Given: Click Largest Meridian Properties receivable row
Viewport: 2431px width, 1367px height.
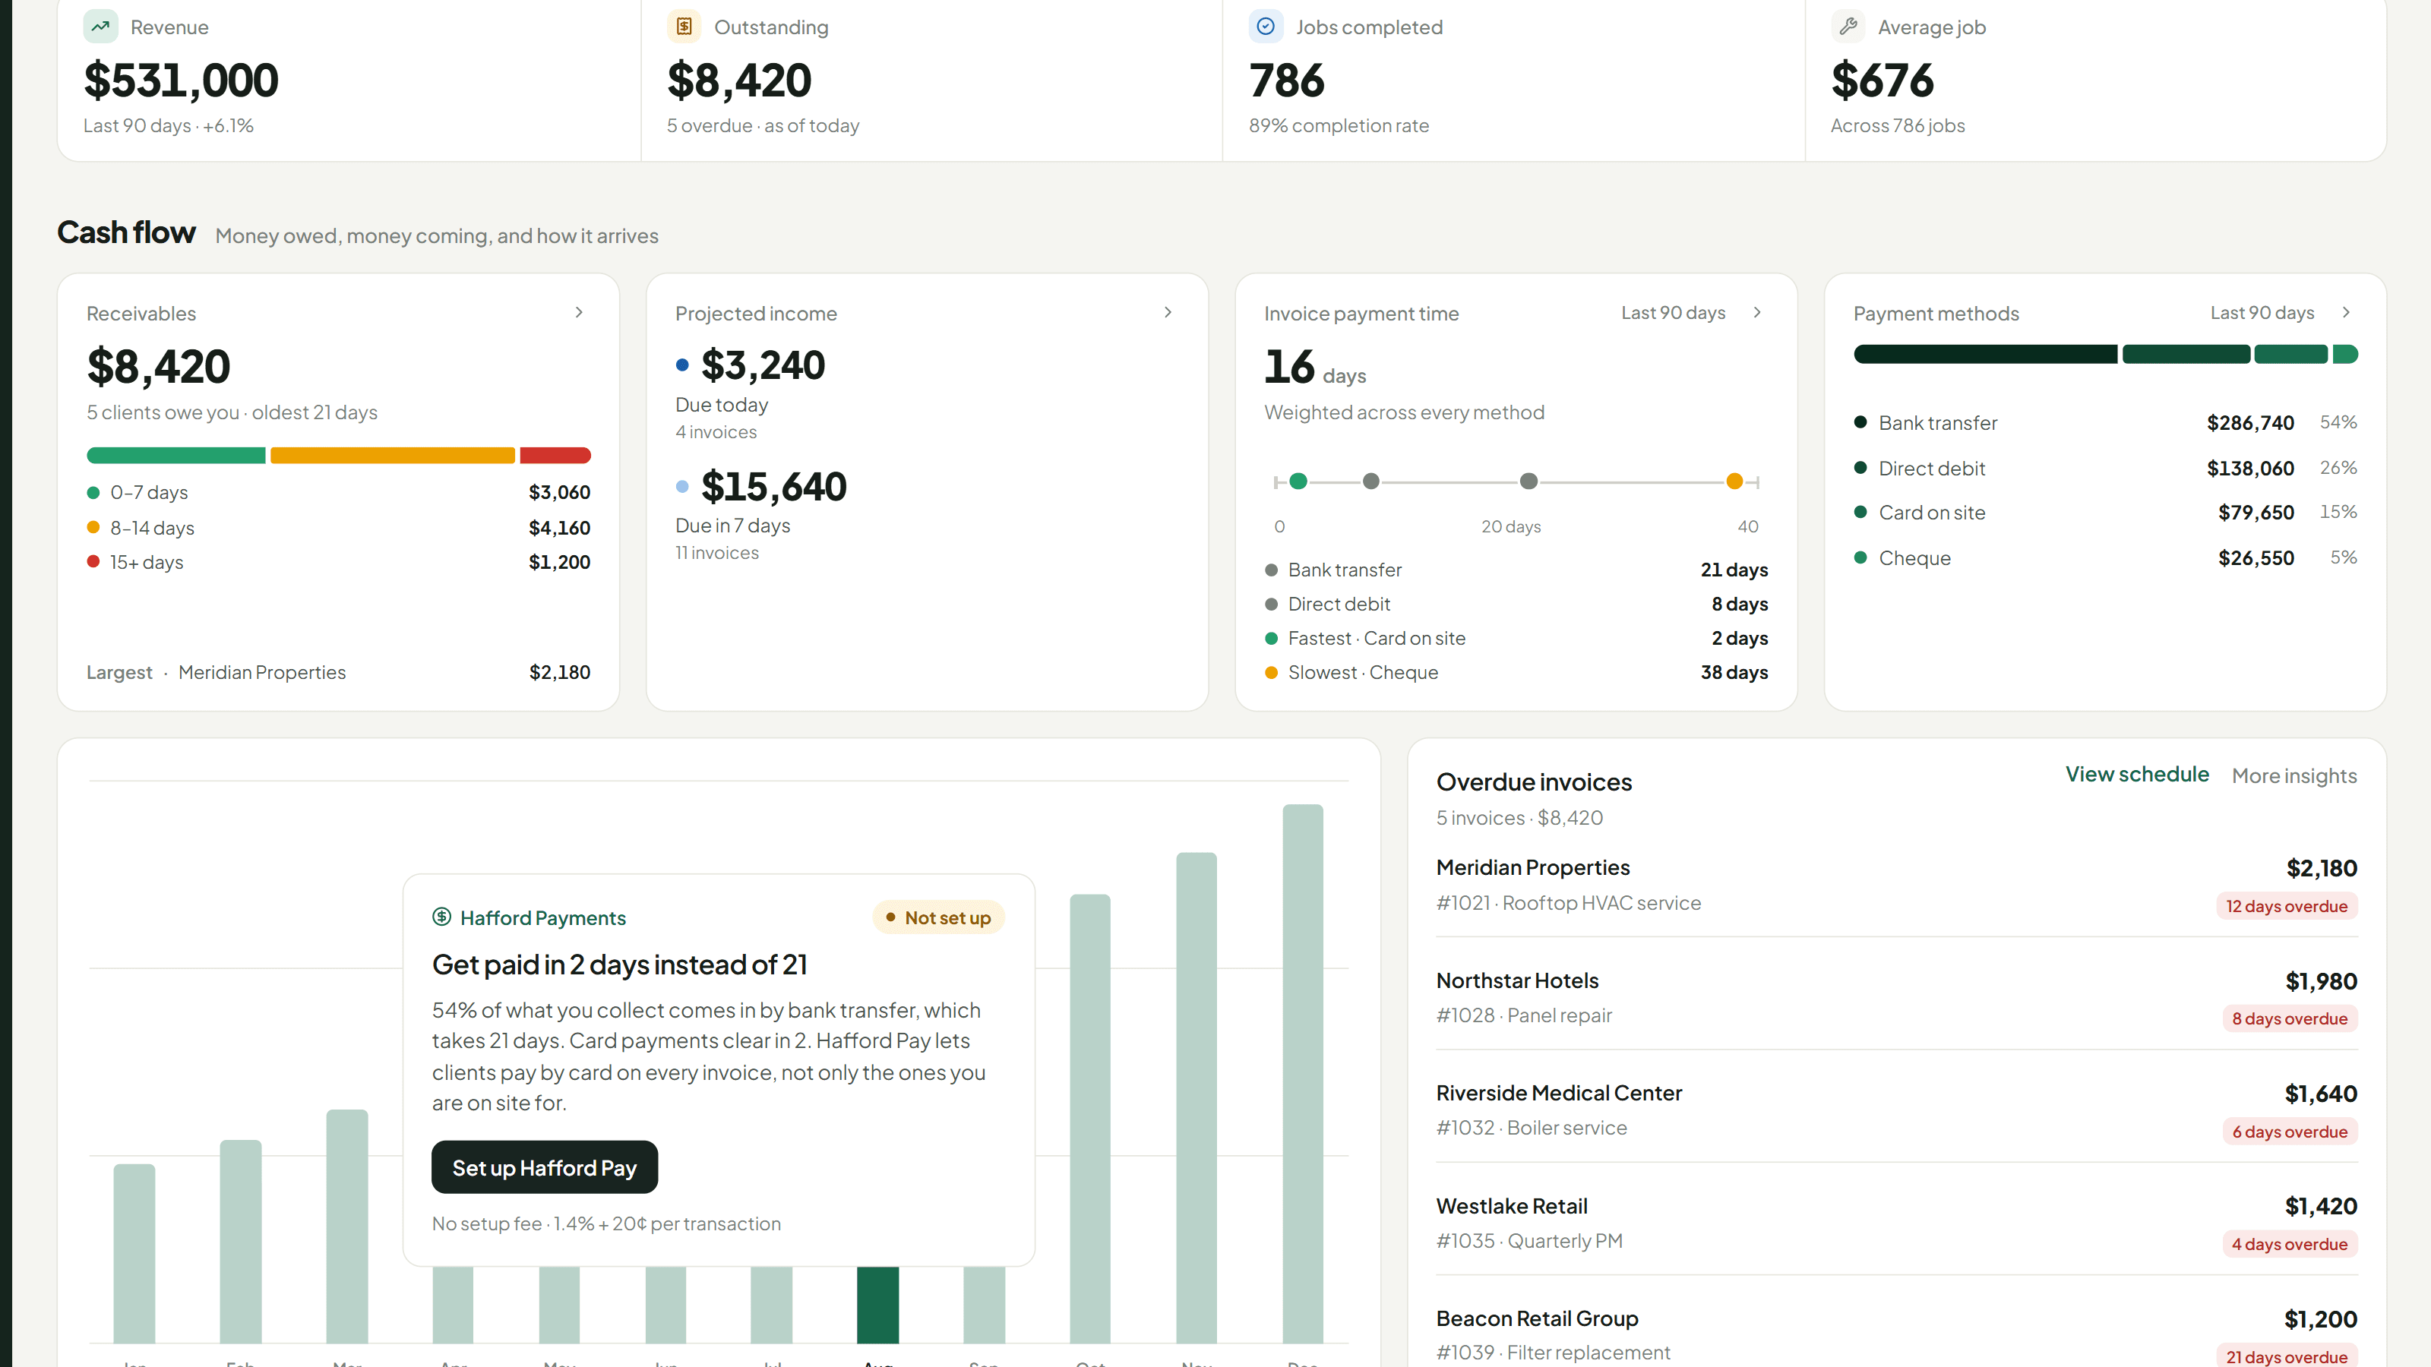Looking at the screenshot, I should point(338,671).
